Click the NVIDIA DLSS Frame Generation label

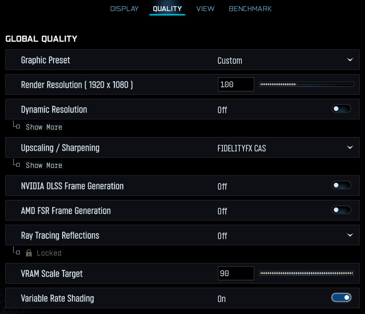73,186
